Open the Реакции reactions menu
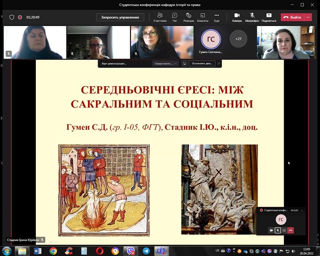 pyautogui.click(x=189, y=17)
